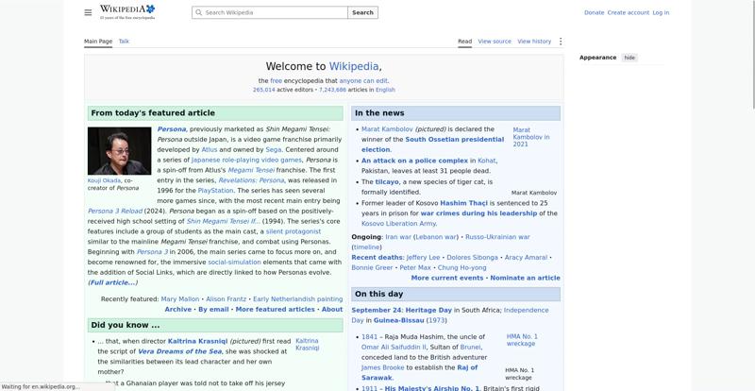The width and height of the screenshot is (755, 391).
Task: Open More featured articles link
Action: coord(275,310)
